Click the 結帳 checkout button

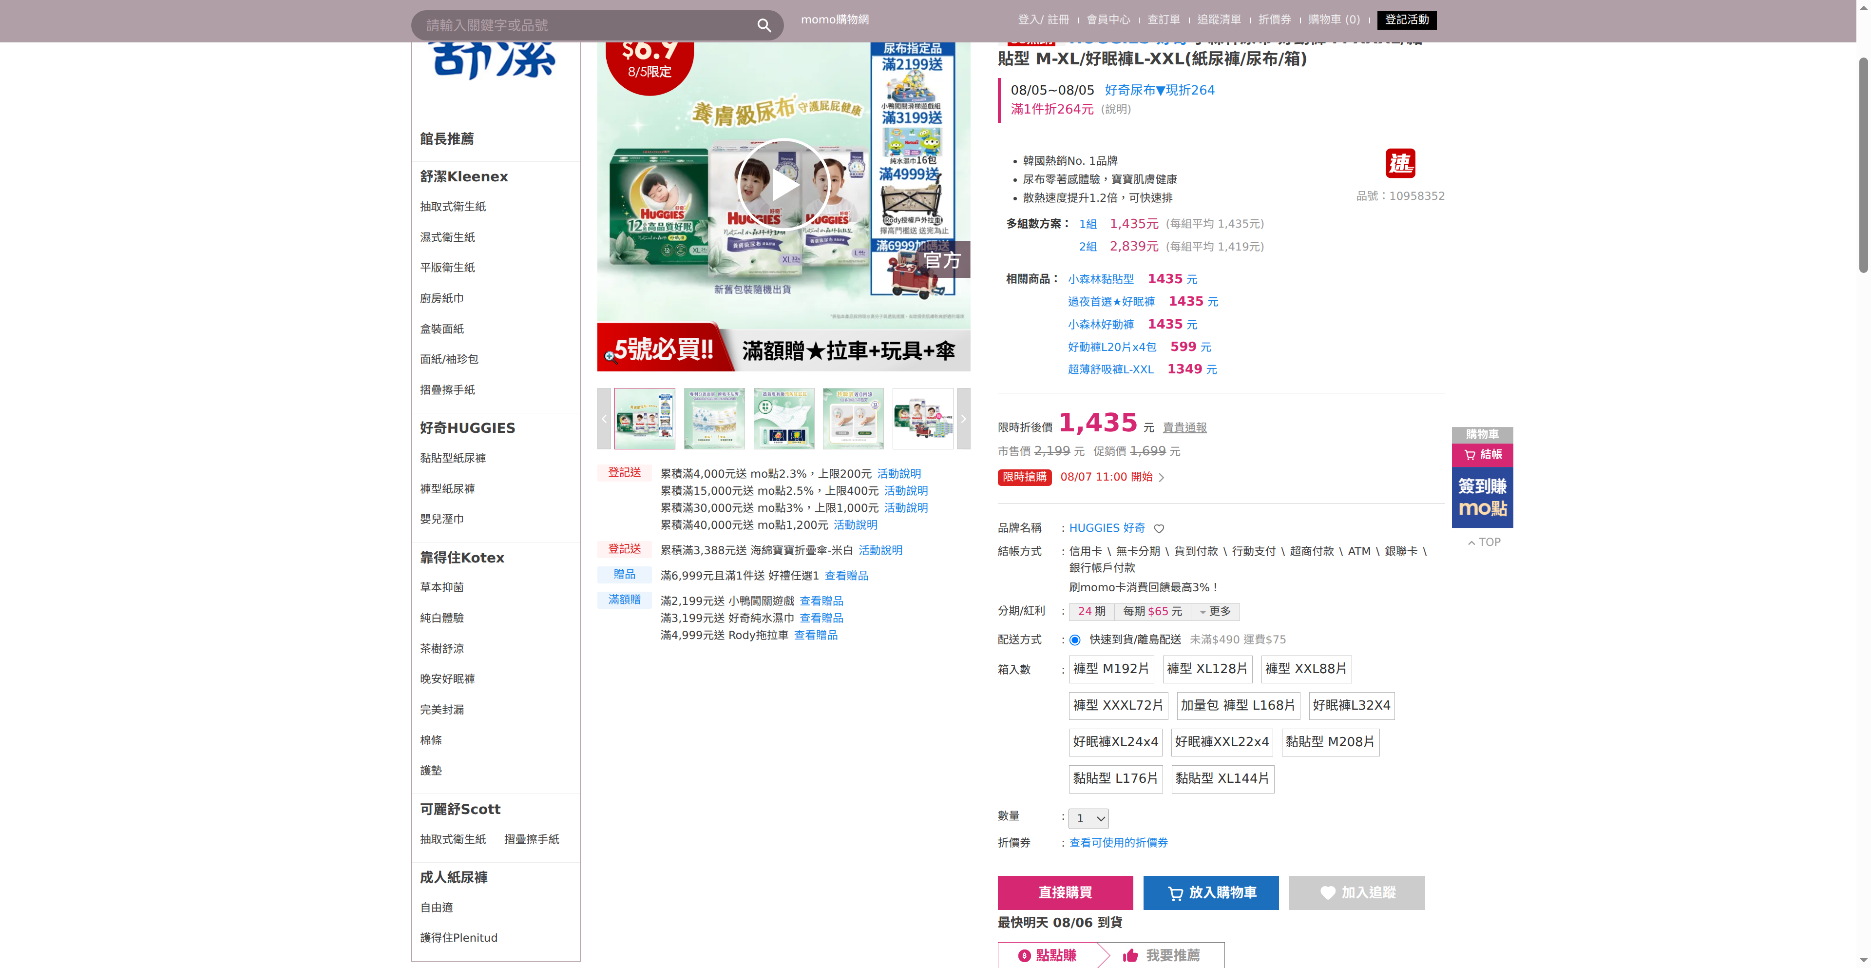pyautogui.click(x=1482, y=455)
